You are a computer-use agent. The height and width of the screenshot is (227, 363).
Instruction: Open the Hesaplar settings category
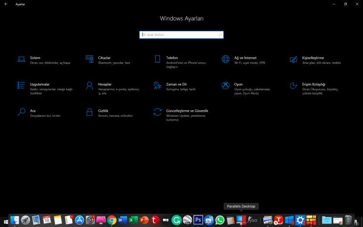[x=113, y=88]
